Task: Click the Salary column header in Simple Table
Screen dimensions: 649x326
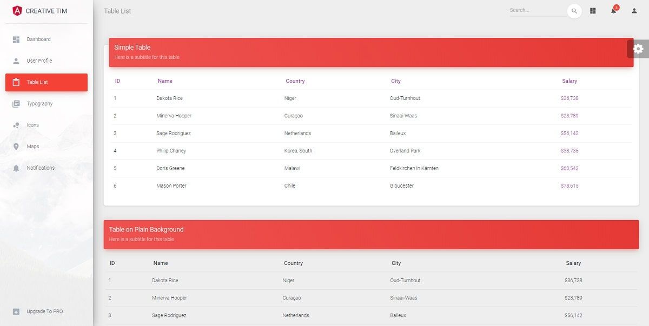Action: (569, 81)
